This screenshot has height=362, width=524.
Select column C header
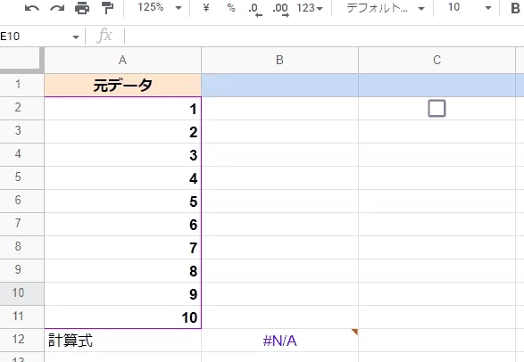pyautogui.click(x=437, y=60)
